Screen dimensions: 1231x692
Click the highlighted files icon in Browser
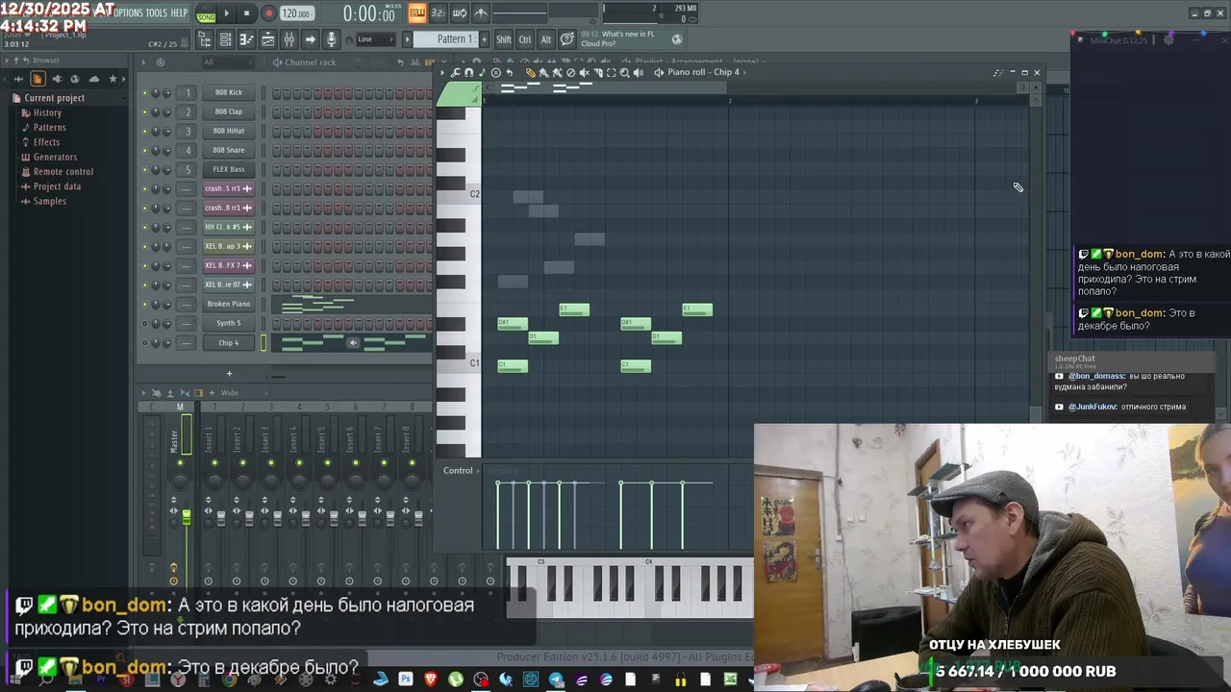click(x=38, y=79)
